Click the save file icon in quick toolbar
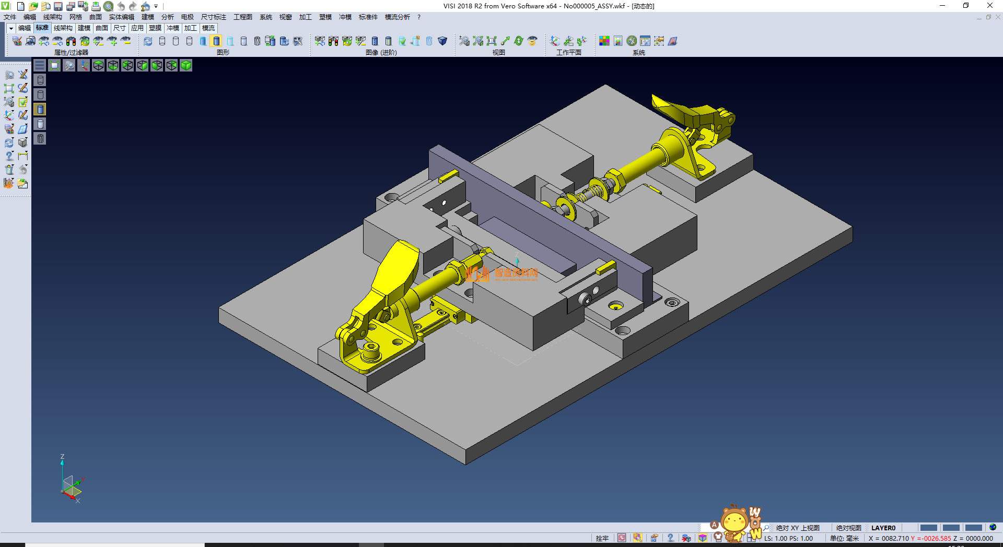 click(x=58, y=6)
